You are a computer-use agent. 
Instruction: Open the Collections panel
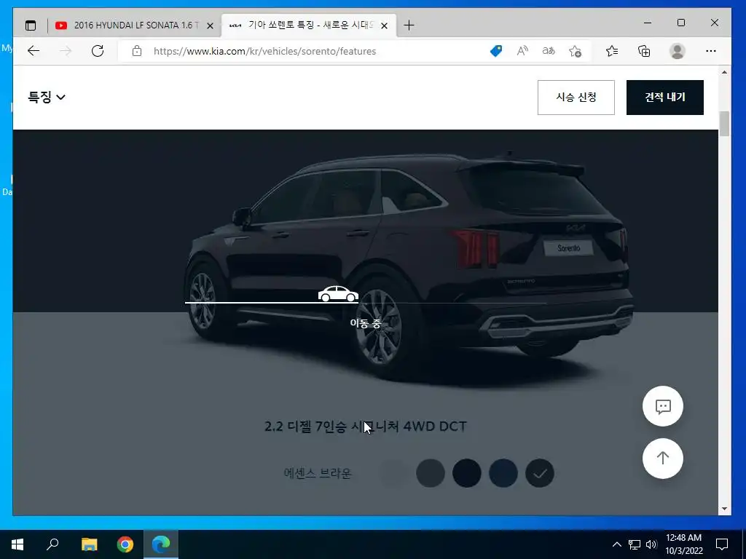[x=644, y=51]
